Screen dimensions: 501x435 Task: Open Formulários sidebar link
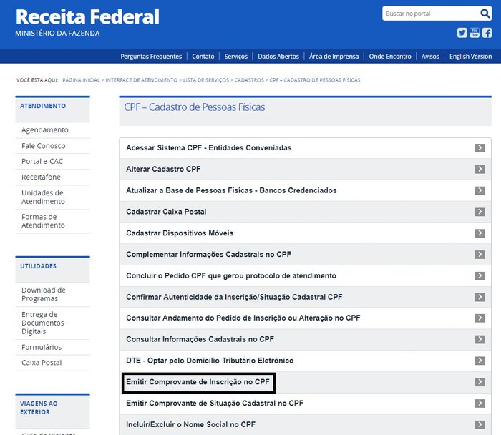[42, 347]
